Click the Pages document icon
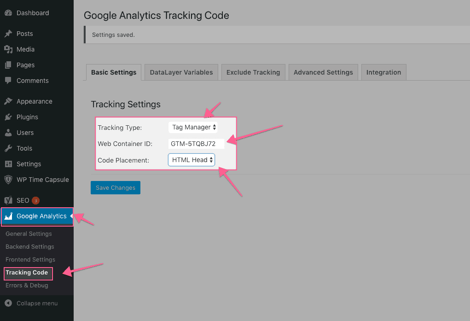Screen dimensions: 470x321 [x=8, y=65]
